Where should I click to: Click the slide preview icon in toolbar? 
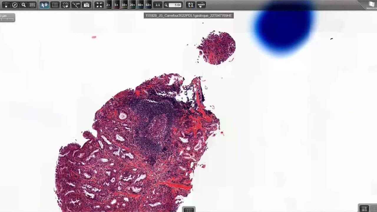click(x=6, y=5)
